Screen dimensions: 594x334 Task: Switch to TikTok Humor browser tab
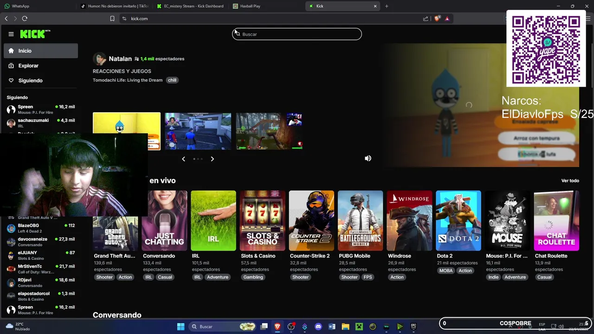point(114,6)
